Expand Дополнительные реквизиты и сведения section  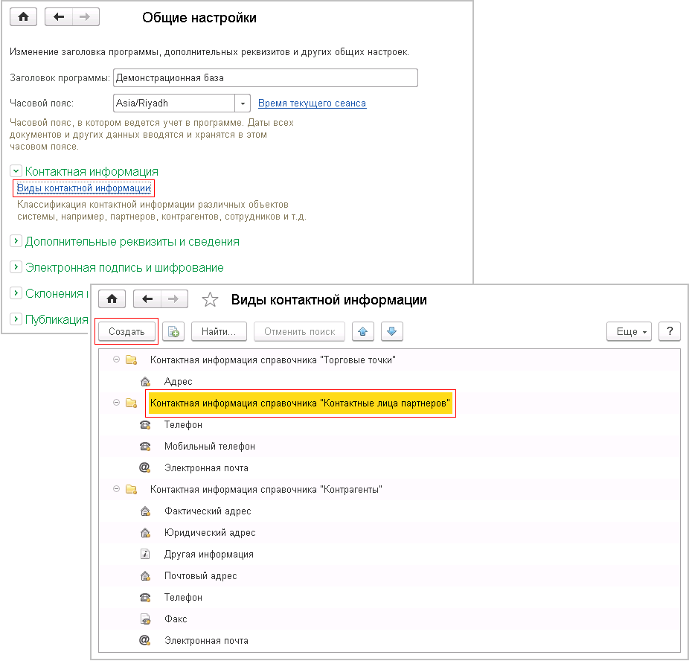click(16, 241)
